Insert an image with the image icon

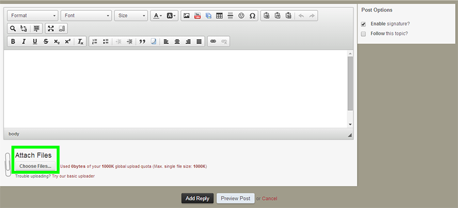tap(187, 16)
